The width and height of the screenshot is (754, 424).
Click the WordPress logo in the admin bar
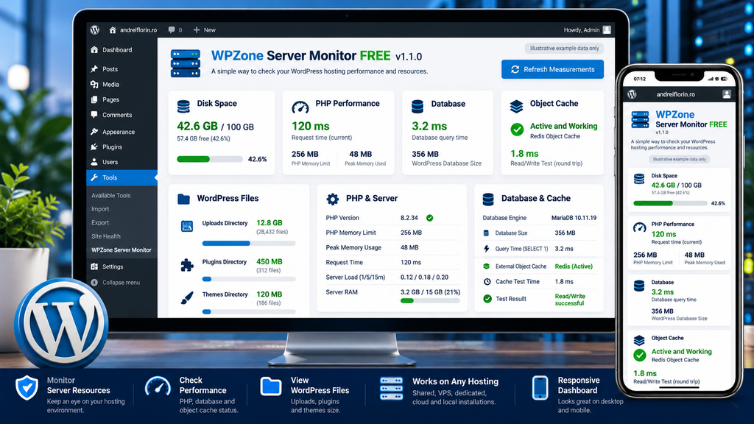coord(95,29)
